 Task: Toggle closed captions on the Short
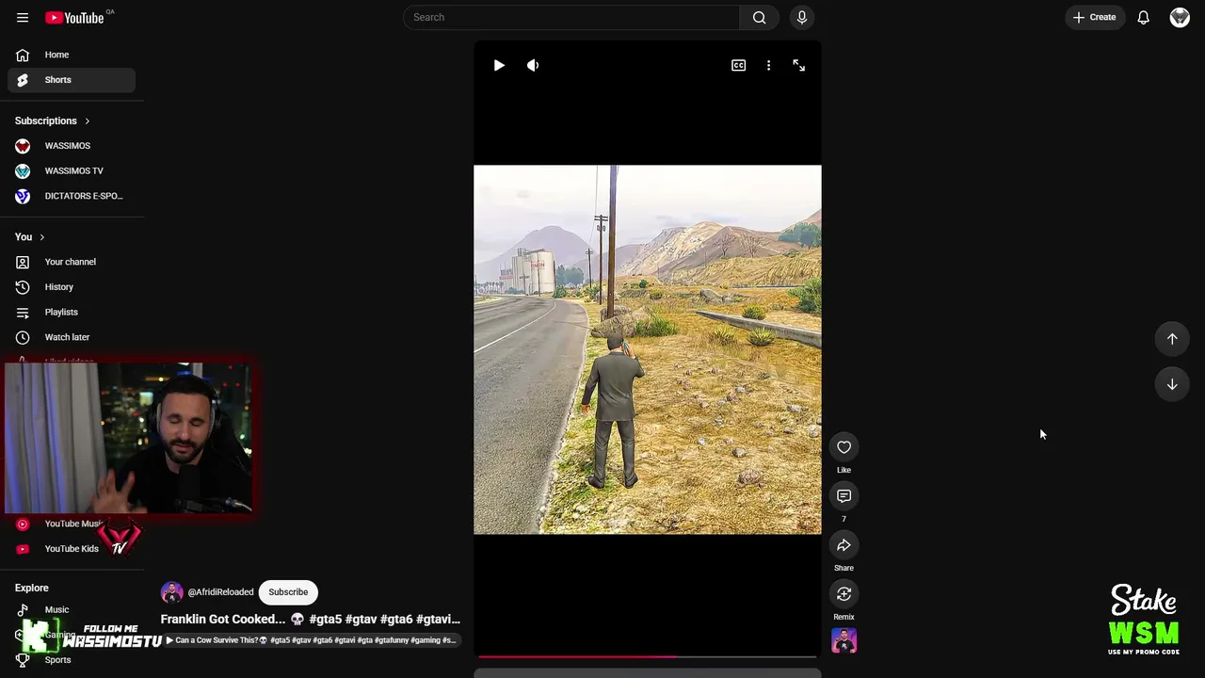click(x=739, y=65)
